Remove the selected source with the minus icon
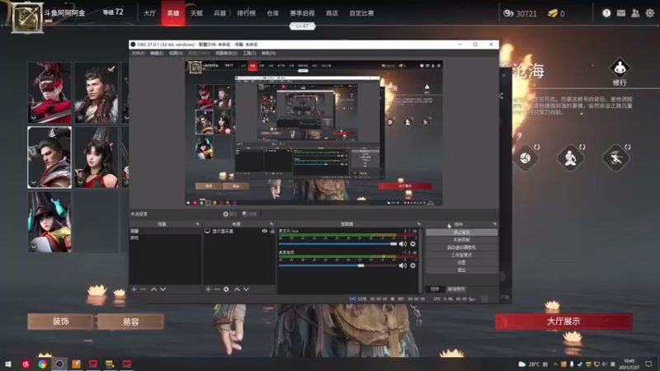 [217, 289]
